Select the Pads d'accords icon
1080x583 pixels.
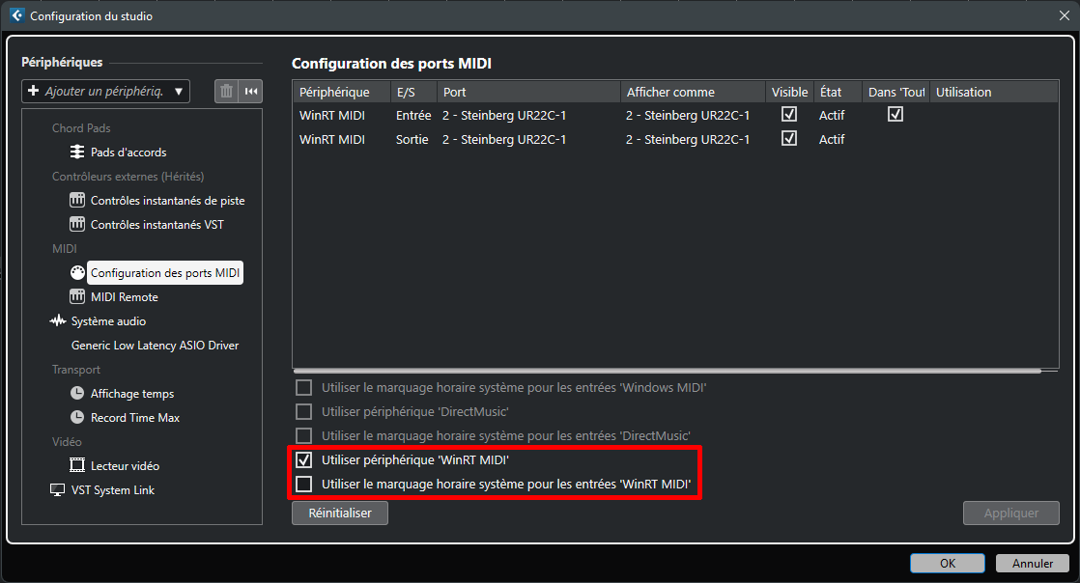(78, 153)
